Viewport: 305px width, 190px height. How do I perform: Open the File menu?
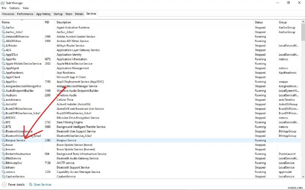pos(4,8)
